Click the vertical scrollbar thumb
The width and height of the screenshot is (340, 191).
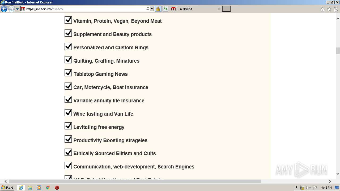[x=338, y=51]
